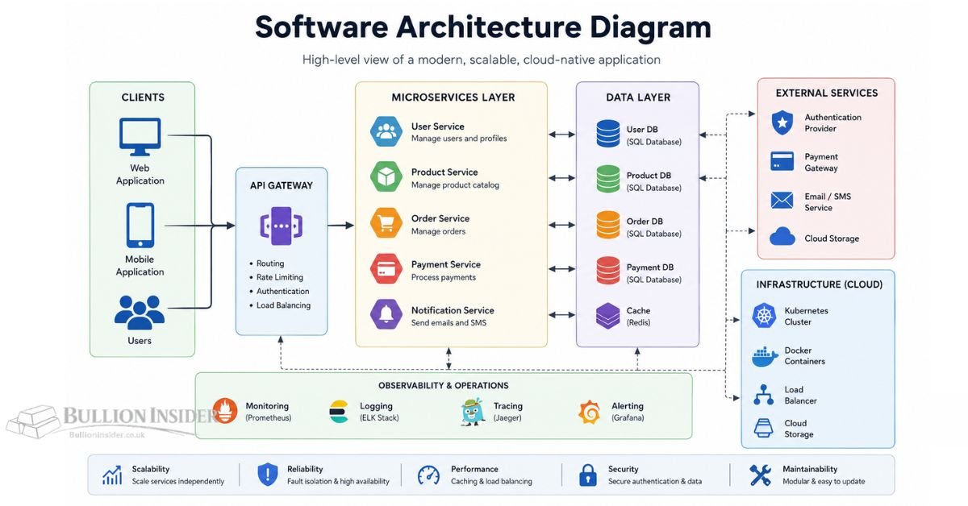The width and height of the screenshot is (968, 506).
Task: Click the "Routing" bullet in API Gateway
Action: (270, 263)
